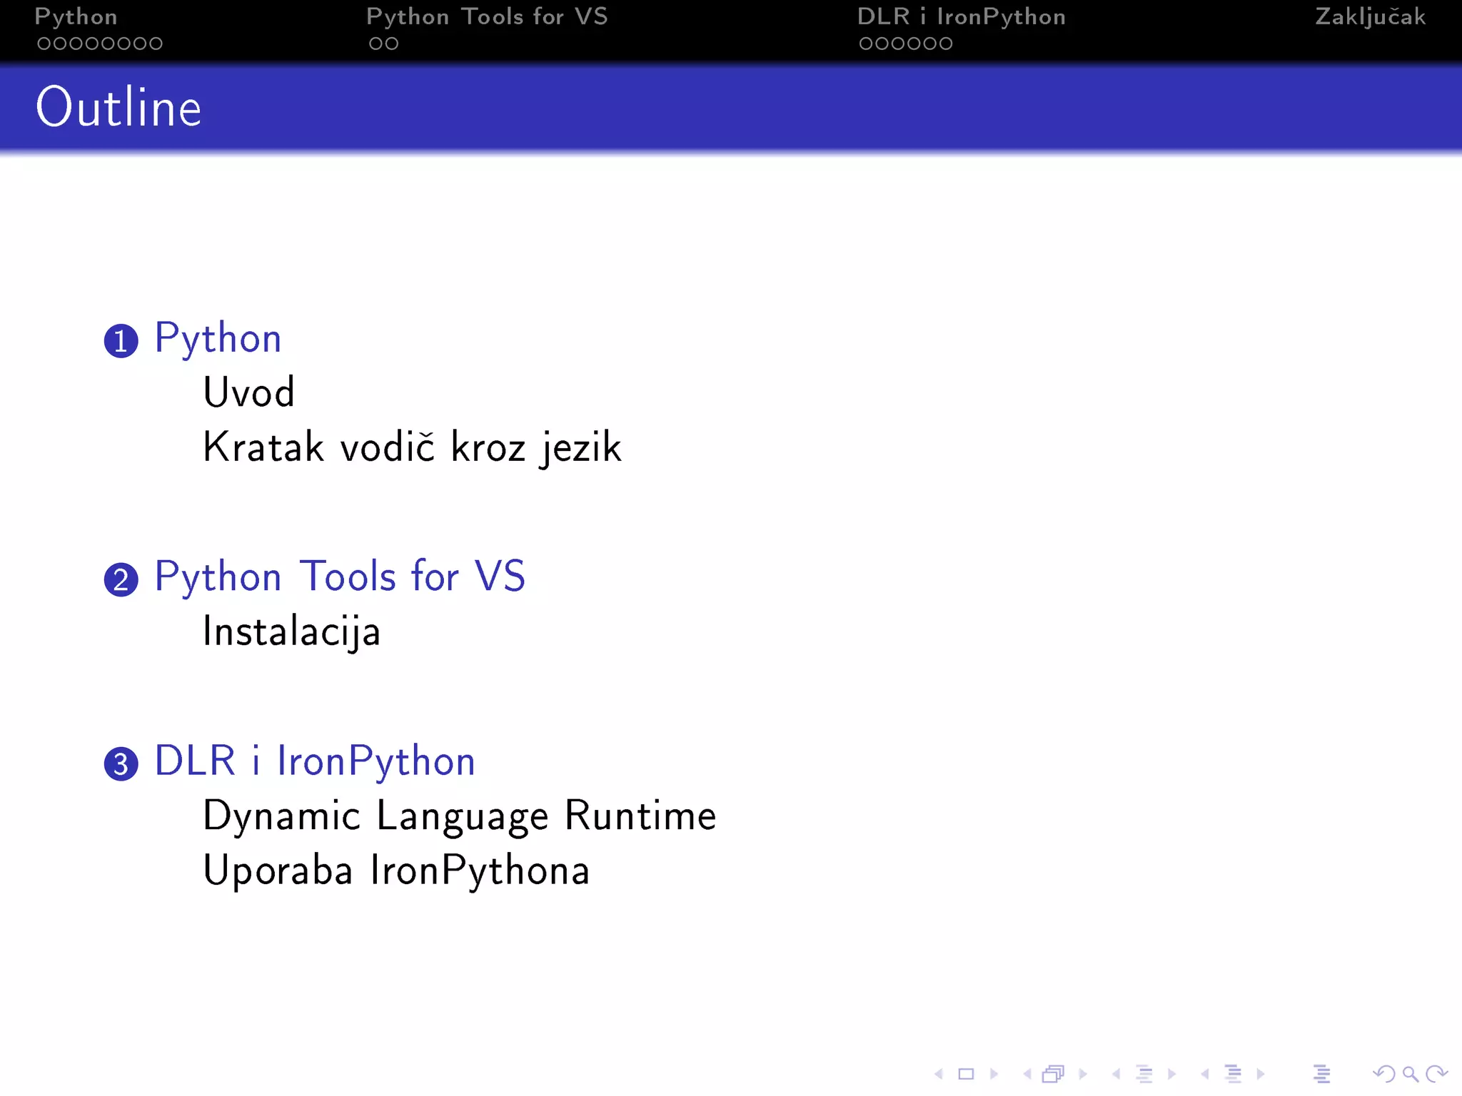Open Zaključak section in header bar
The image size is (1462, 1096).
coord(1371,17)
